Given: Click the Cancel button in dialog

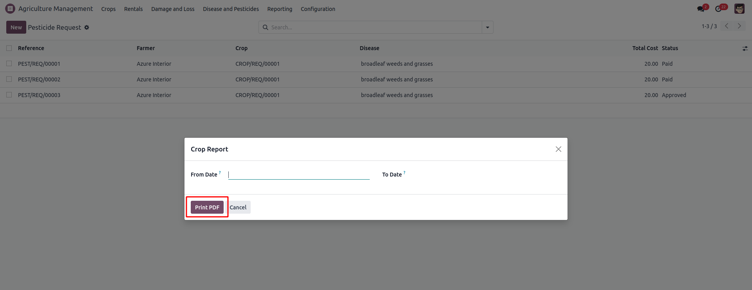Looking at the screenshot, I should 238,207.
